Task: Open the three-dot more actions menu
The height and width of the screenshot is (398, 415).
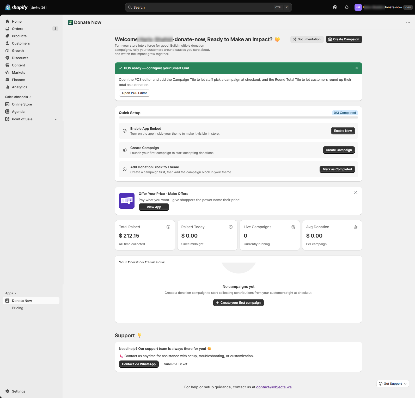Action: [x=408, y=22]
